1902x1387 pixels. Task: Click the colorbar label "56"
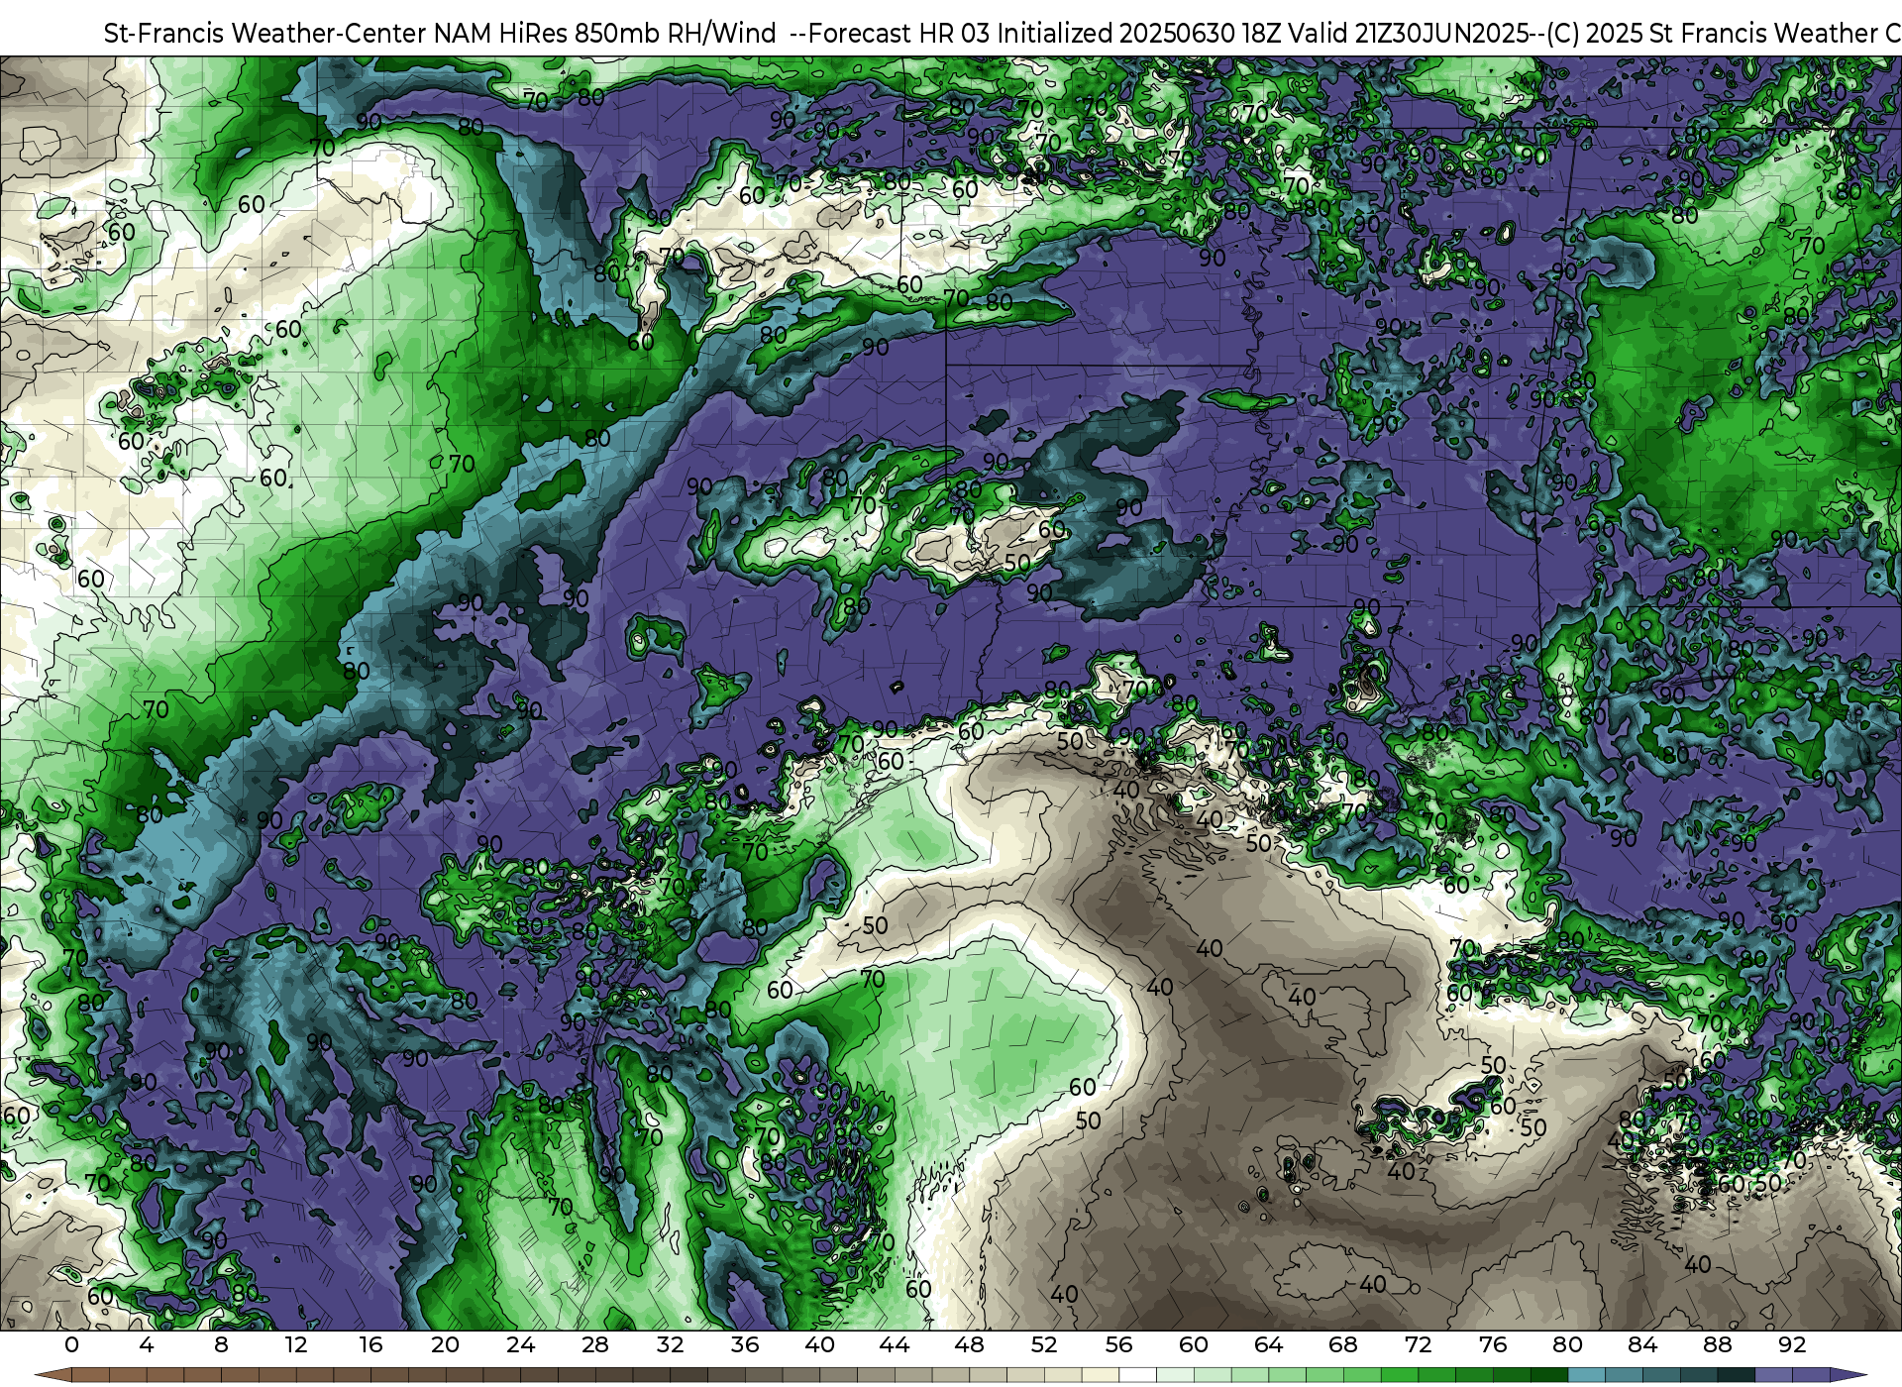pyautogui.click(x=1118, y=1344)
